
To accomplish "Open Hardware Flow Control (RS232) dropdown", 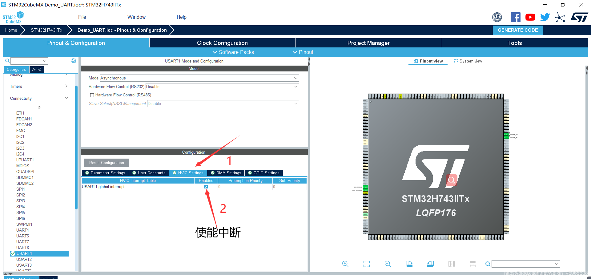I will [222, 87].
